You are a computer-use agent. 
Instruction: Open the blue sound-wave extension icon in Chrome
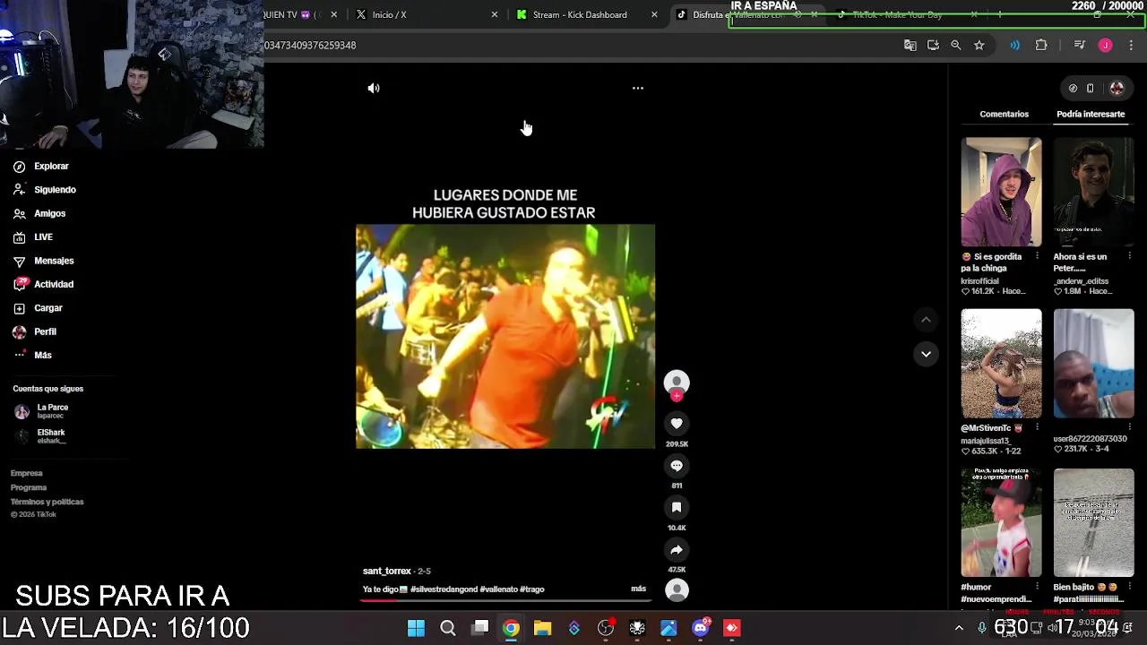pyautogui.click(x=1014, y=45)
